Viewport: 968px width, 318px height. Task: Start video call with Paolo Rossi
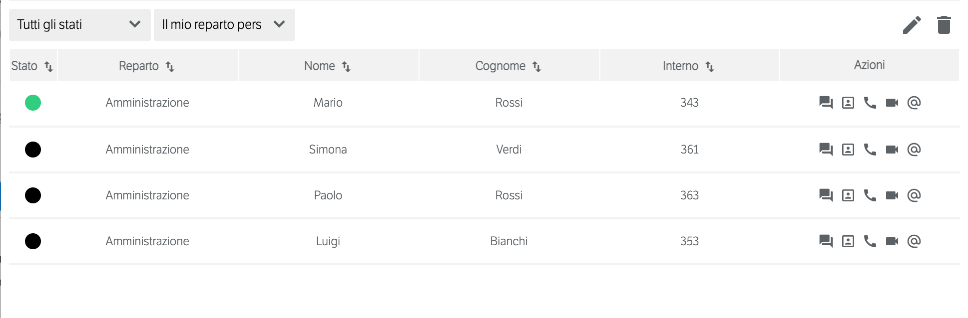pos(892,195)
